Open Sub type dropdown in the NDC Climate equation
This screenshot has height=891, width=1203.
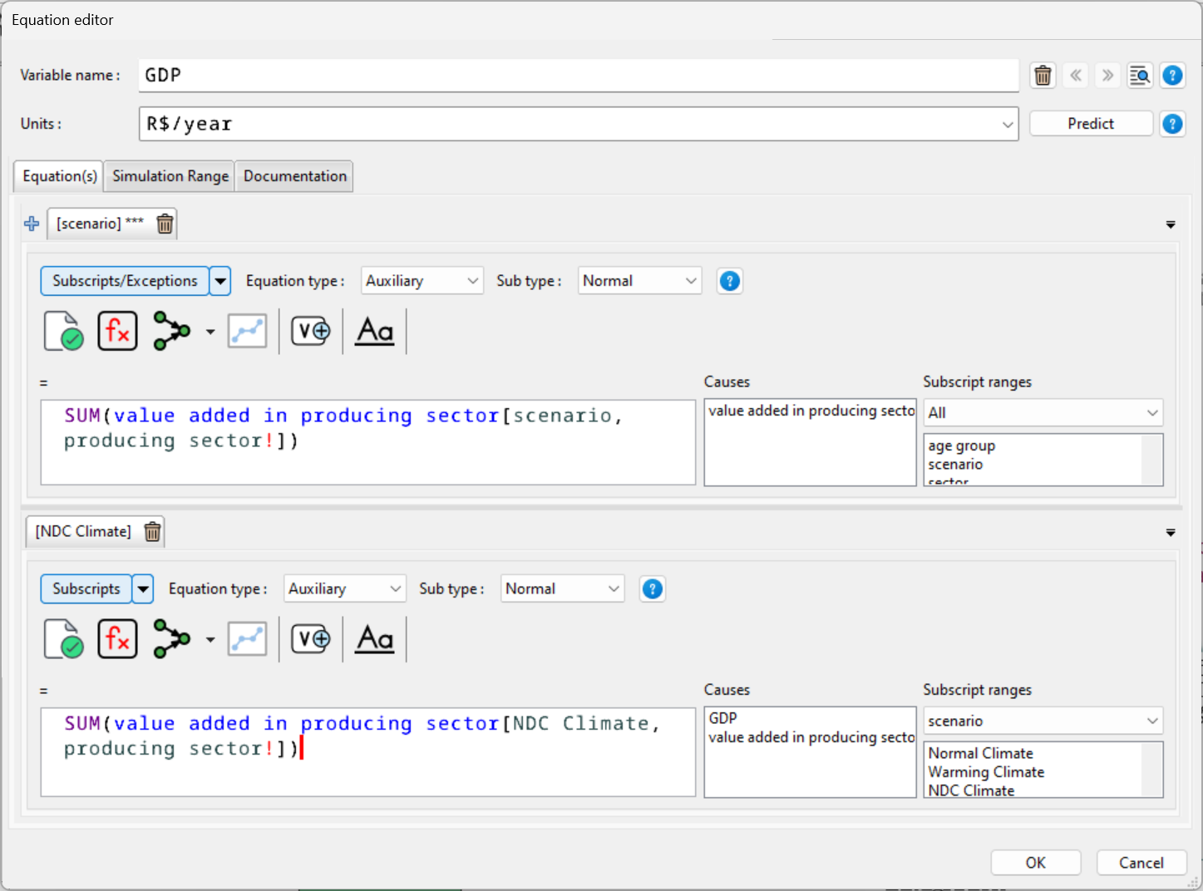coord(562,589)
